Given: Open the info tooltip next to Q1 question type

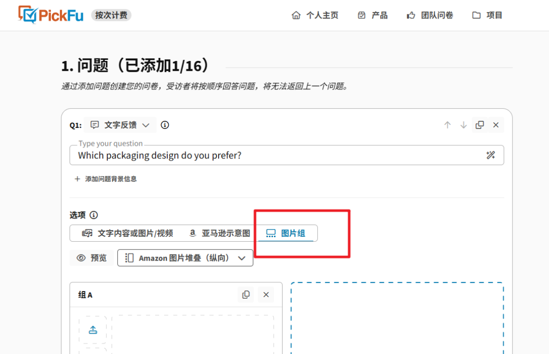Looking at the screenshot, I should click(164, 124).
